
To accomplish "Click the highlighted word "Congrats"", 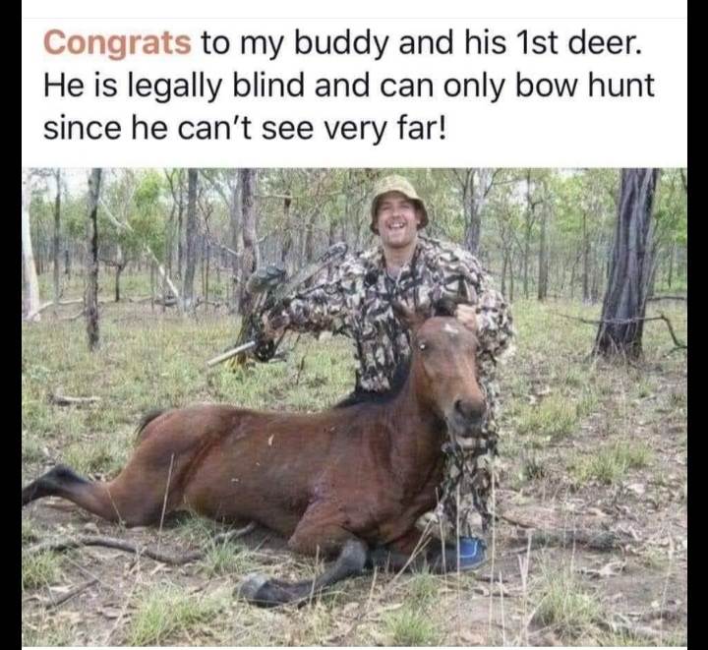I will coord(117,43).
